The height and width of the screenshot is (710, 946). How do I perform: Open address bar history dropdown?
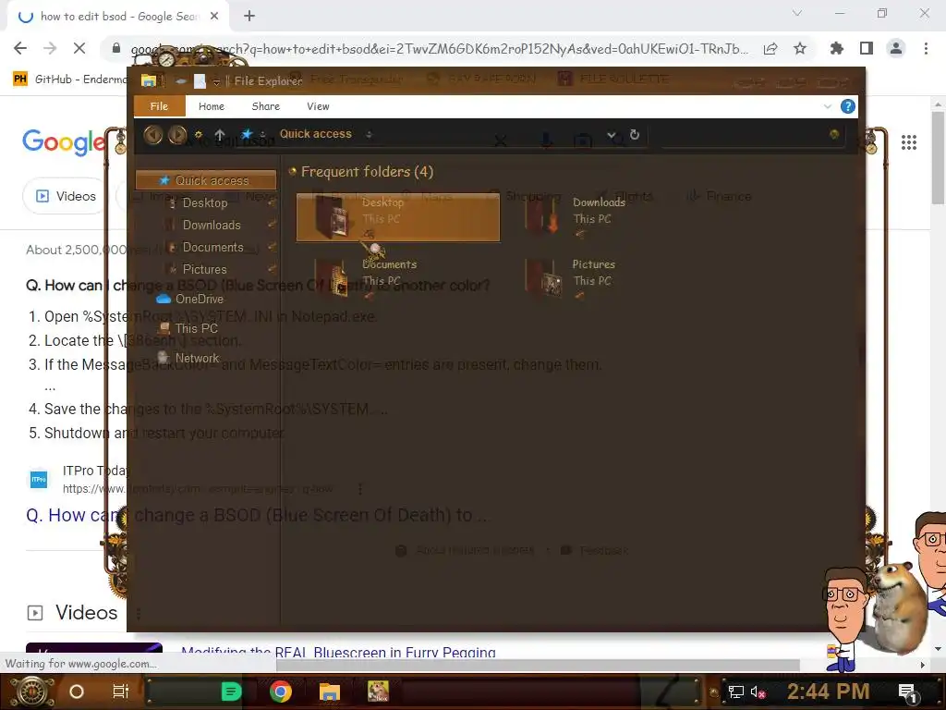click(612, 135)
